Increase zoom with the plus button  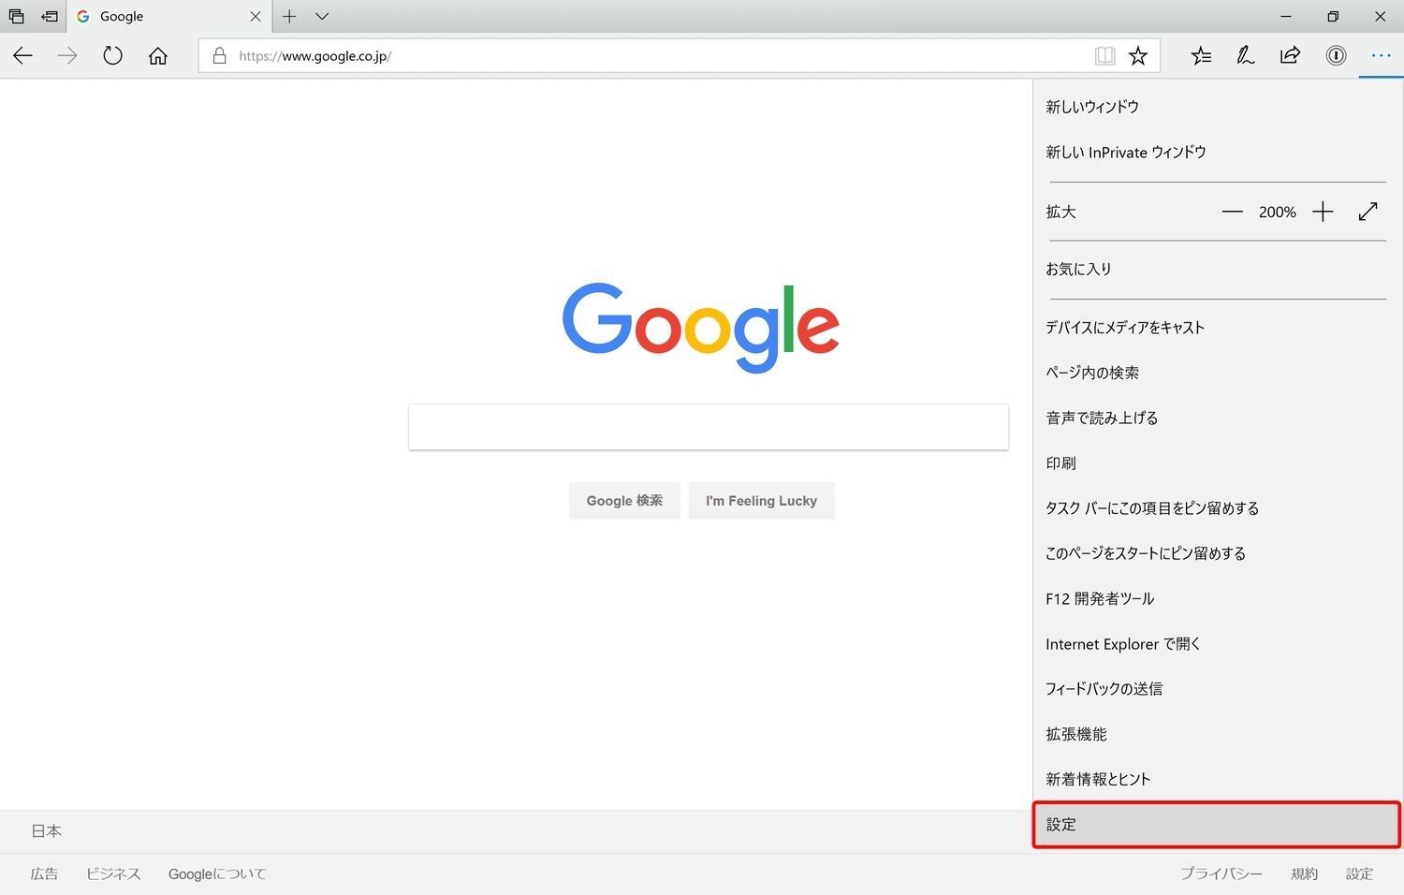coord(1323,213)
